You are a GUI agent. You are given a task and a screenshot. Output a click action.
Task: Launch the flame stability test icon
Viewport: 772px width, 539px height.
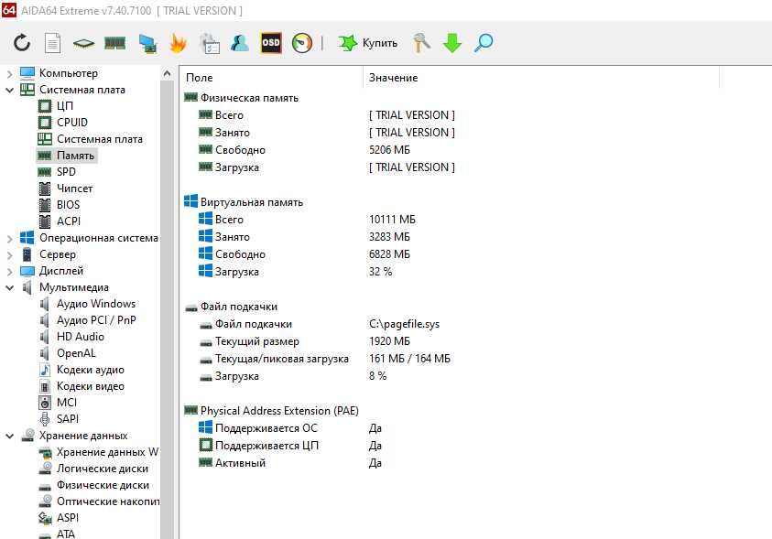pos(178,43)
